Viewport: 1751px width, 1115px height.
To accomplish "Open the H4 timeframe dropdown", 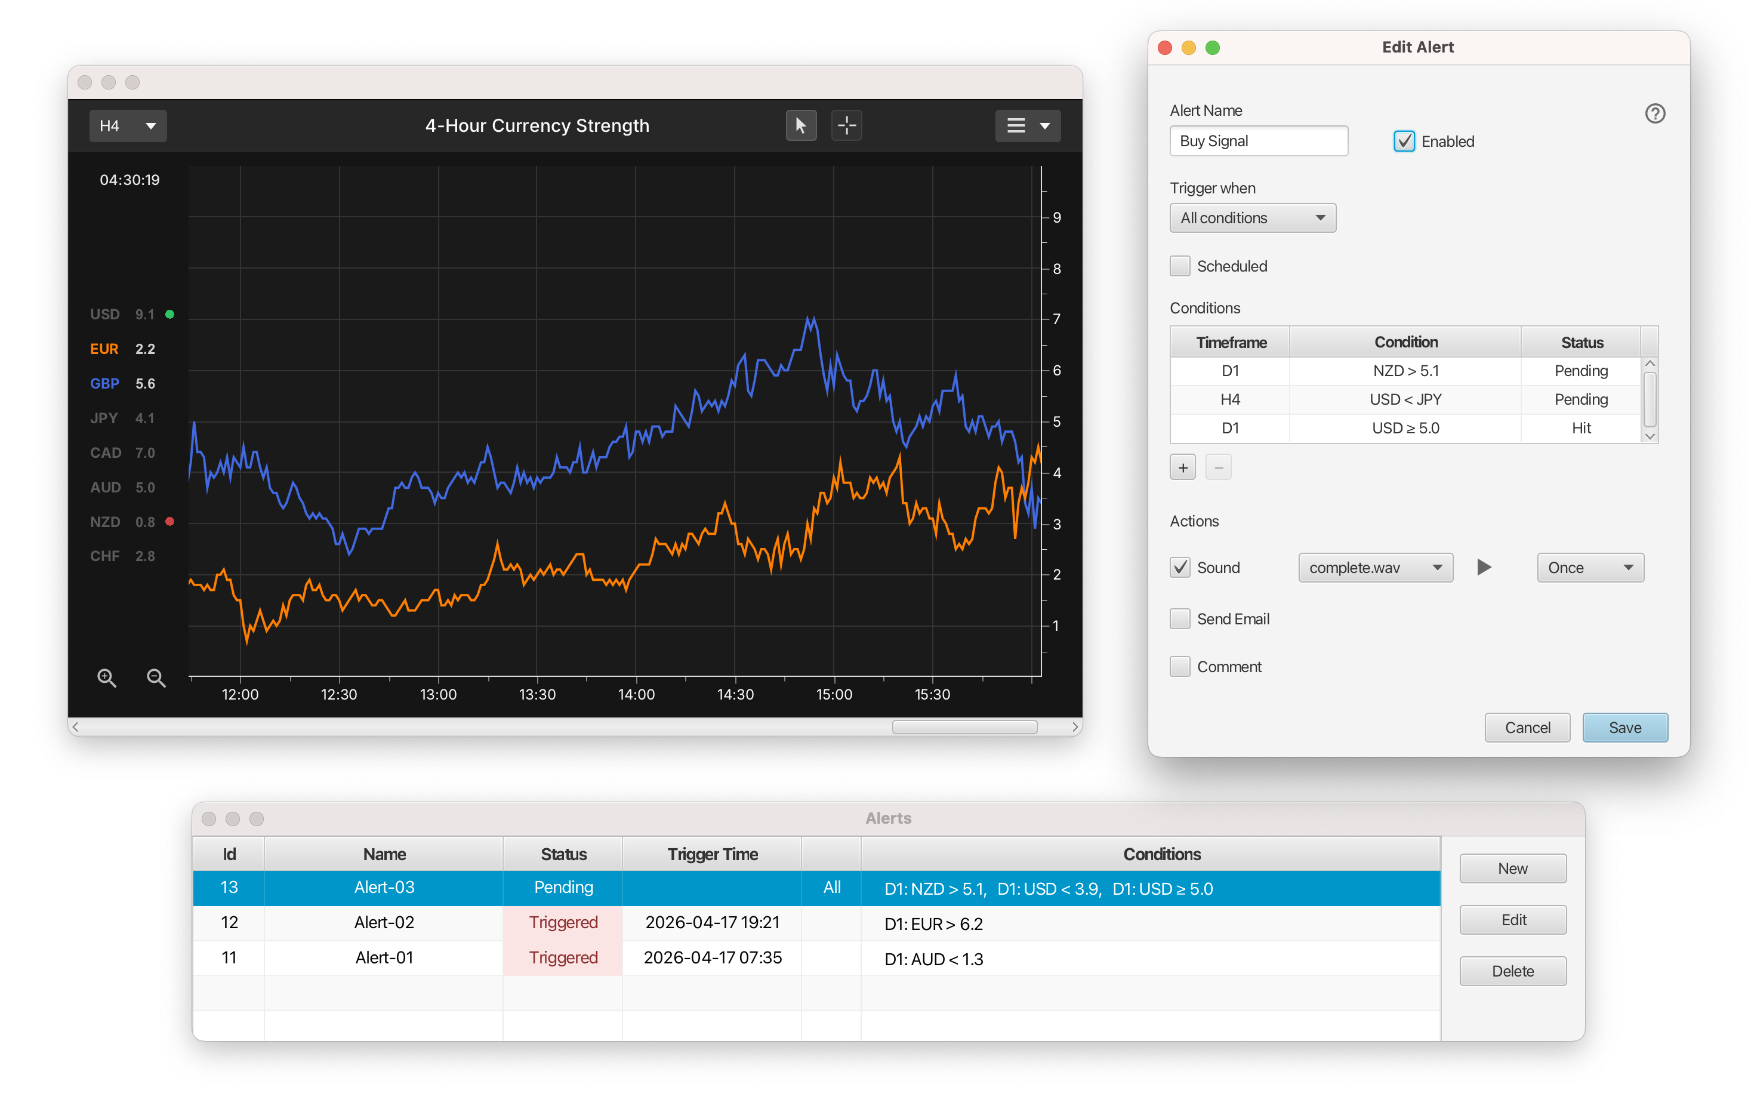I will tap(128, 125).
